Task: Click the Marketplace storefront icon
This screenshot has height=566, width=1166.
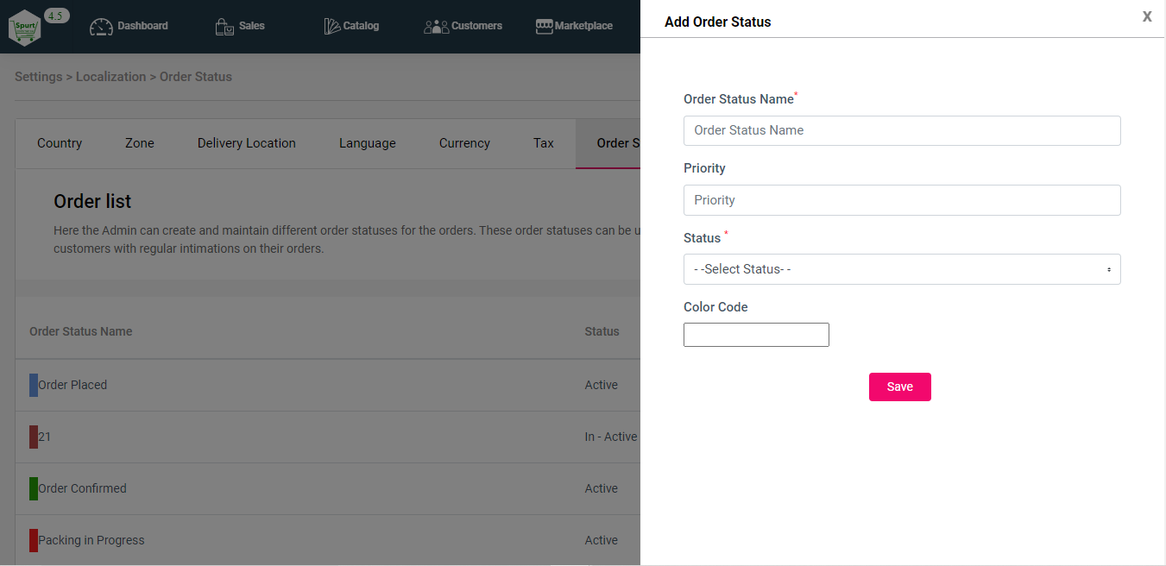Action: [544, 27]
